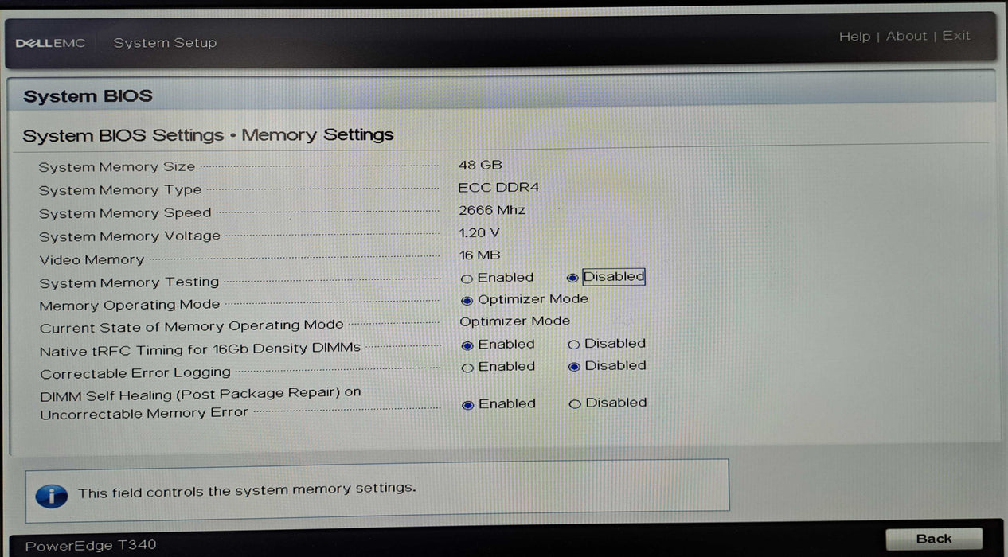
Task: Select the System Memory Size label
Action: [117, 167]
